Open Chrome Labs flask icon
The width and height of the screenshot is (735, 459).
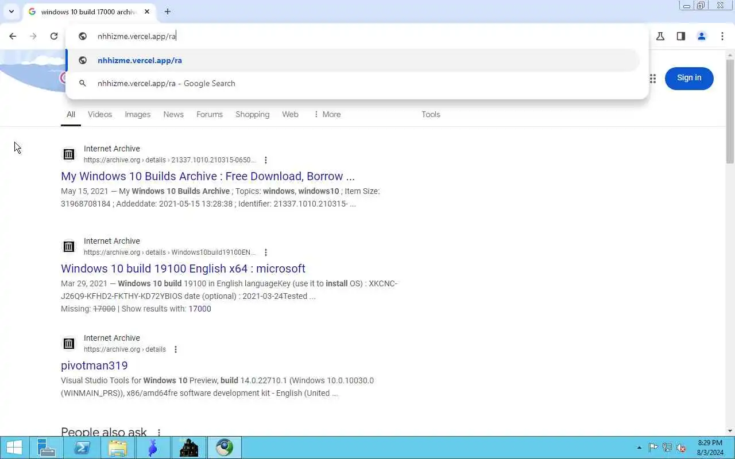(660, 36)
